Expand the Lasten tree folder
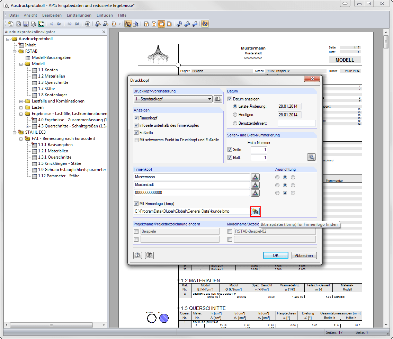This screenshot has width=393, height=339. click(x=21, y=108)
